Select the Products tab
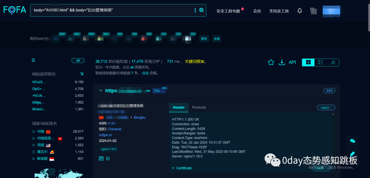The image size is (370, 178). [x=199, y=107]
